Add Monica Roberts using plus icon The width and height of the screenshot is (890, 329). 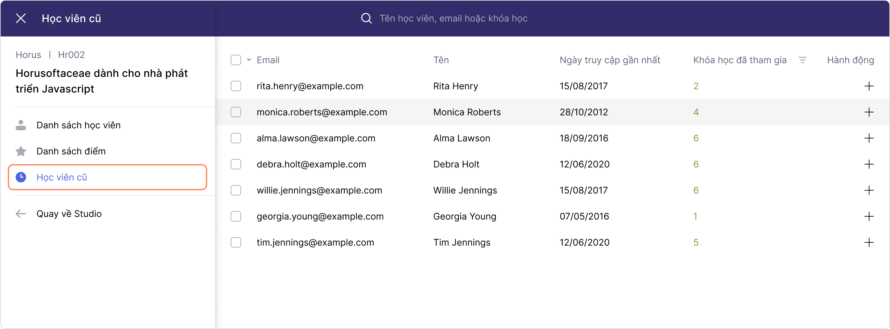click(868, 112)
